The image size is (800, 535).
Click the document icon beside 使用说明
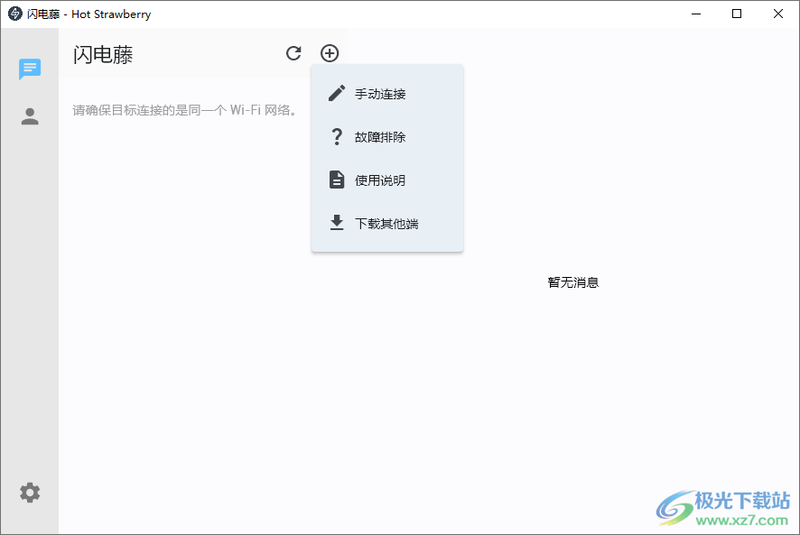coord(337,180)
